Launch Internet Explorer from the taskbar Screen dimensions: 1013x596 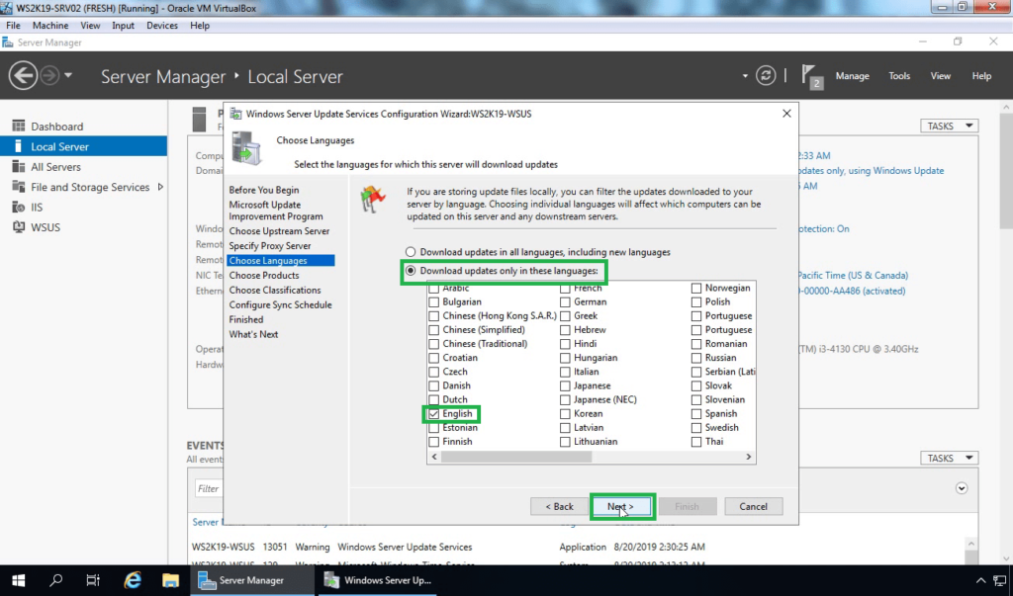coord(133,580)
